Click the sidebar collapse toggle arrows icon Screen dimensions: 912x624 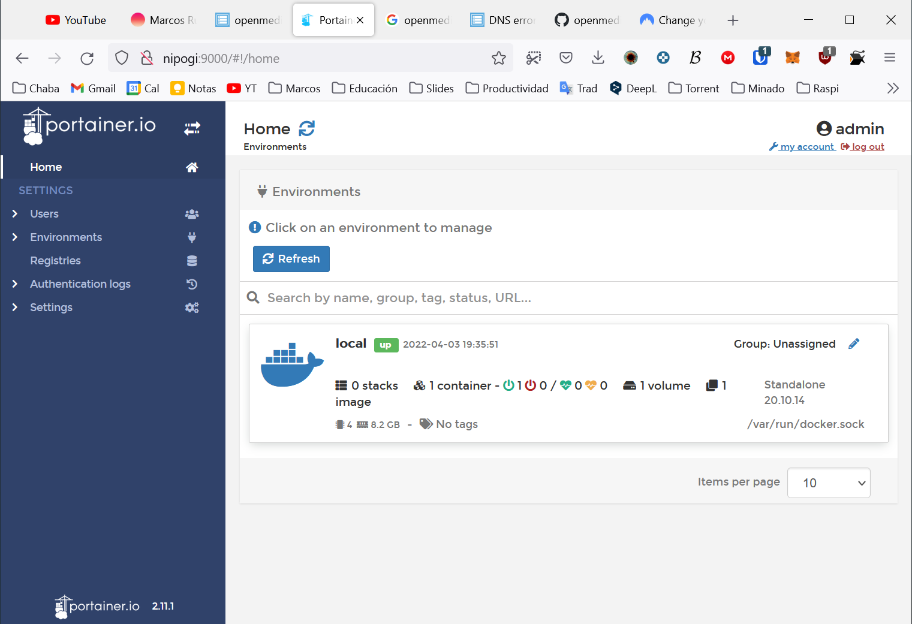coord(192,128)
